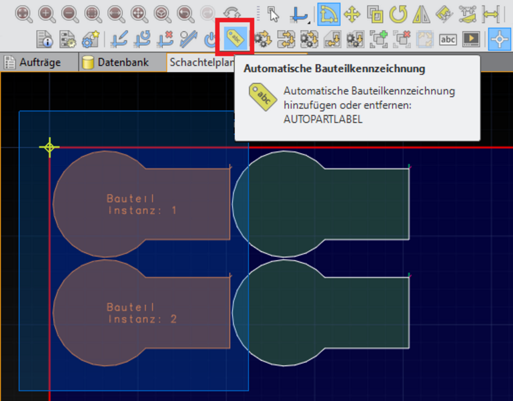This screenshot has height=401, width=513.
Task: Click the zoom in magnifier
Action: (47, 13)
